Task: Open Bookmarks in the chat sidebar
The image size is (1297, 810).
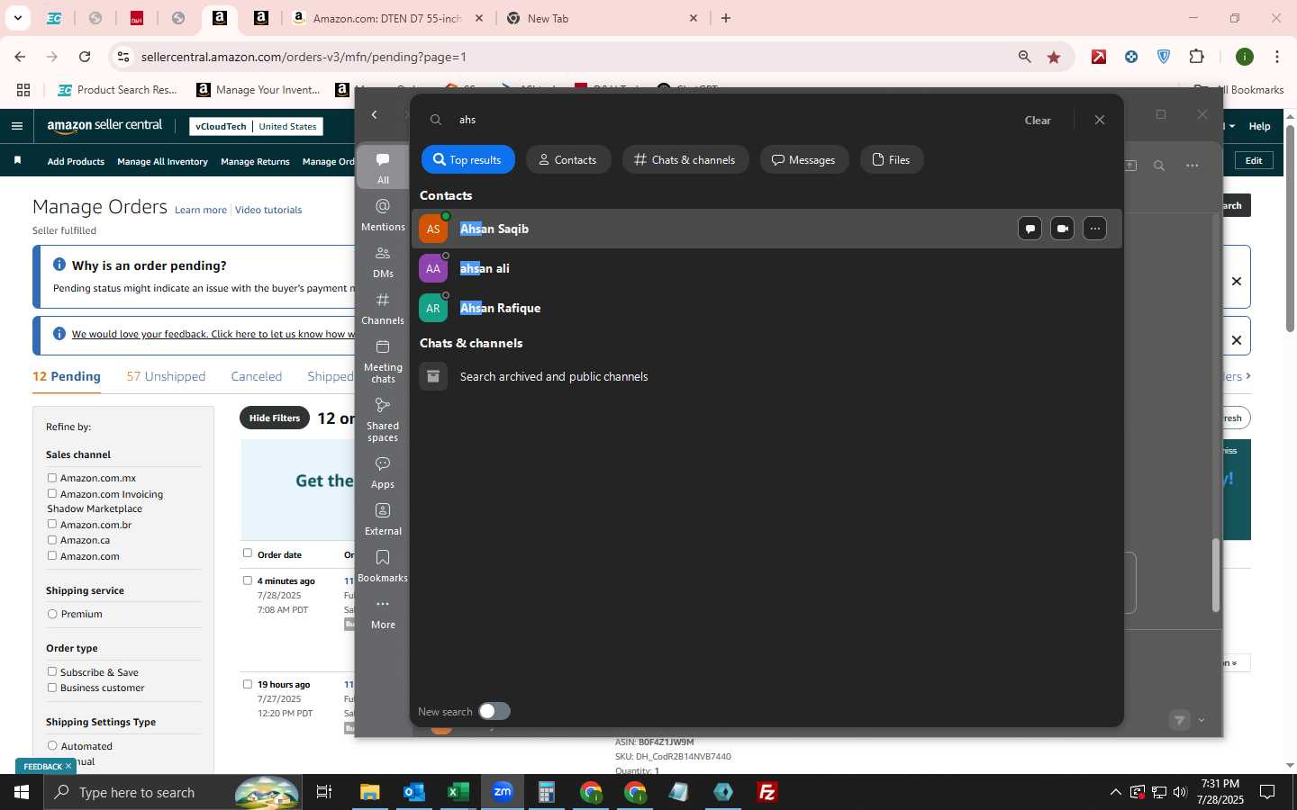Action: (383, 566)
